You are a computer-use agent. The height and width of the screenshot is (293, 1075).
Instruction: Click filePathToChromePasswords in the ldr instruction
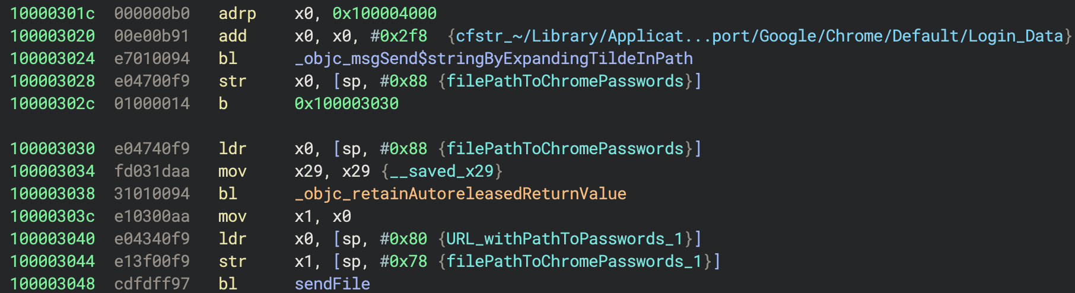564,149
